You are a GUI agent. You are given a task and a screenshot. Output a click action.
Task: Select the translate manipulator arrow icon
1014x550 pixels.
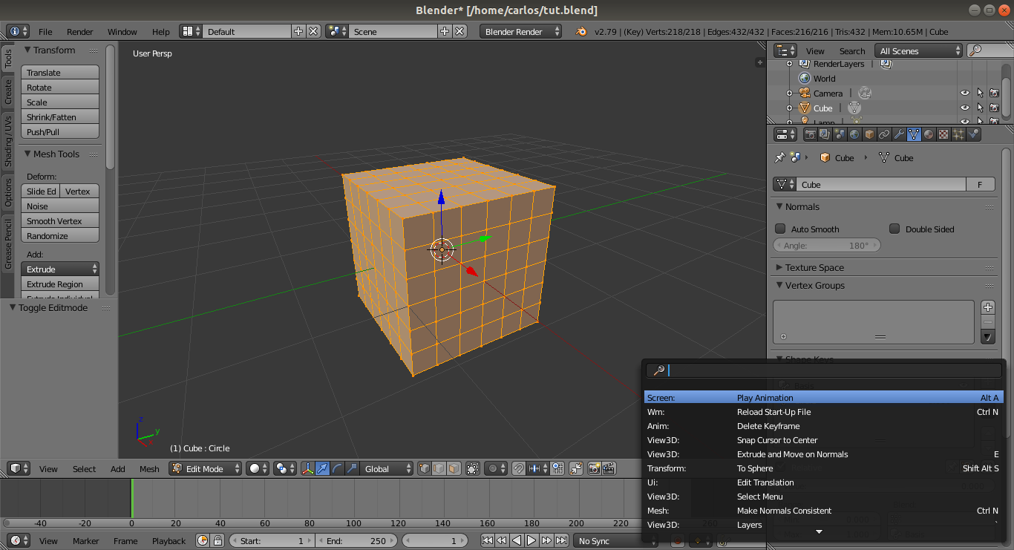(x=323, y=468)
